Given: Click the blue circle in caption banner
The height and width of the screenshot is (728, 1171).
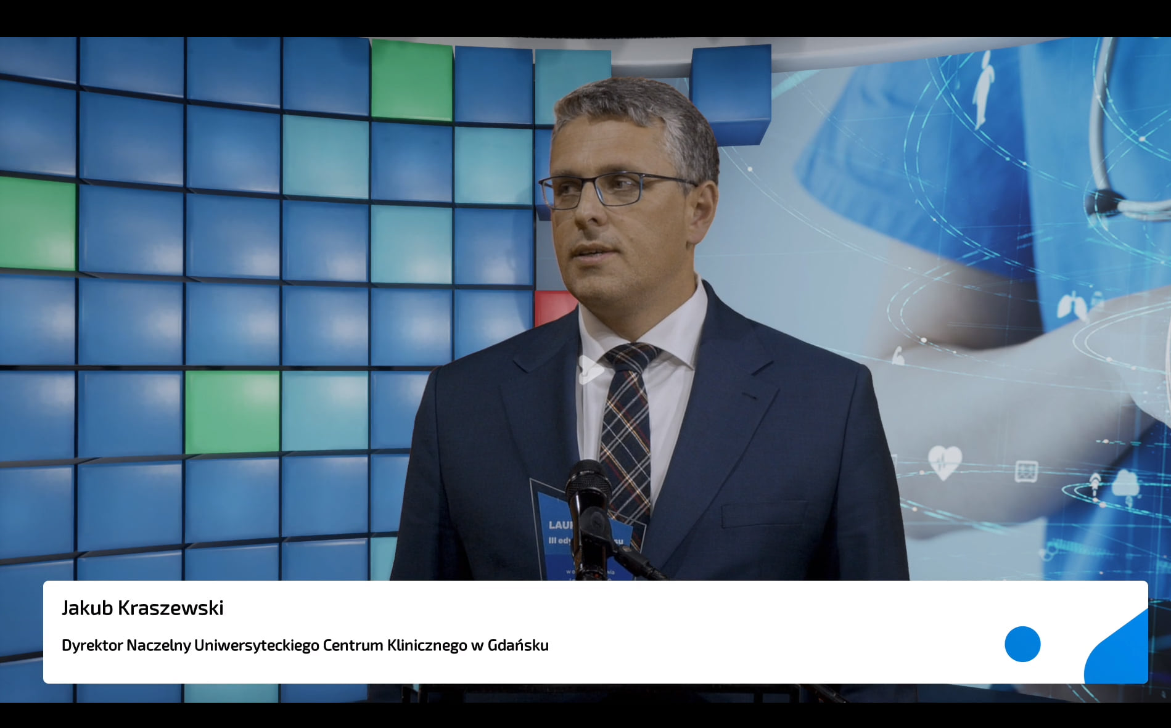Looking at the screenshot, I should coord(1022,644).
